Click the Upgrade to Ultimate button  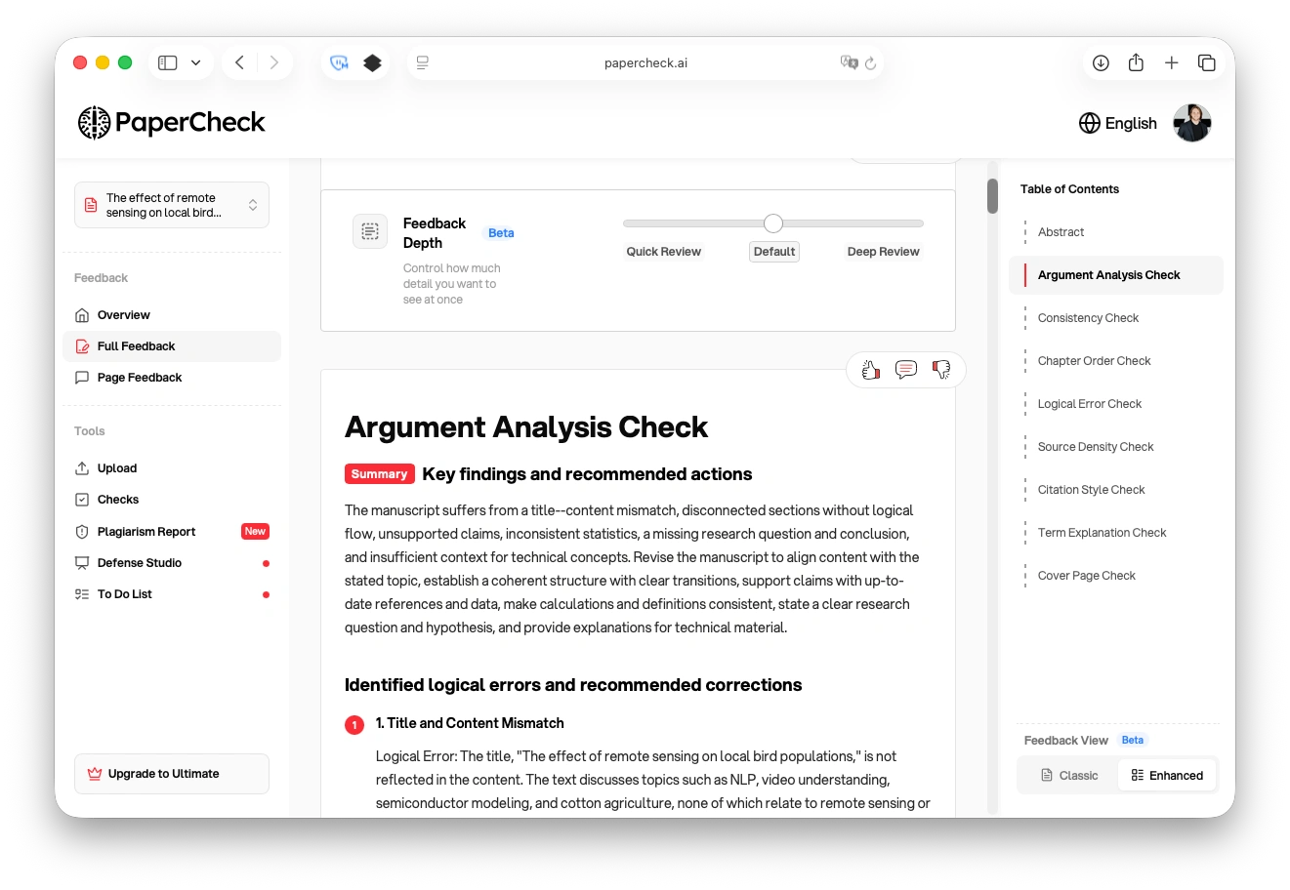tap(171, 773)
